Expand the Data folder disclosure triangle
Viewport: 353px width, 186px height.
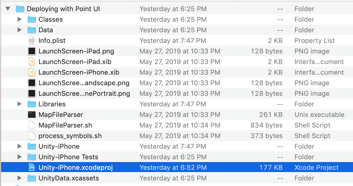click(x=20, y=30)
